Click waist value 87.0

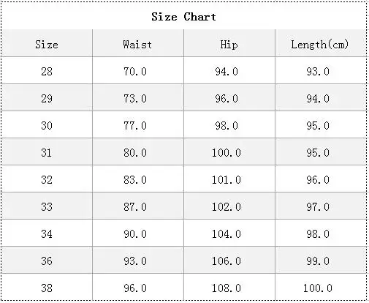pyautogui.click(x=135, y=207)
